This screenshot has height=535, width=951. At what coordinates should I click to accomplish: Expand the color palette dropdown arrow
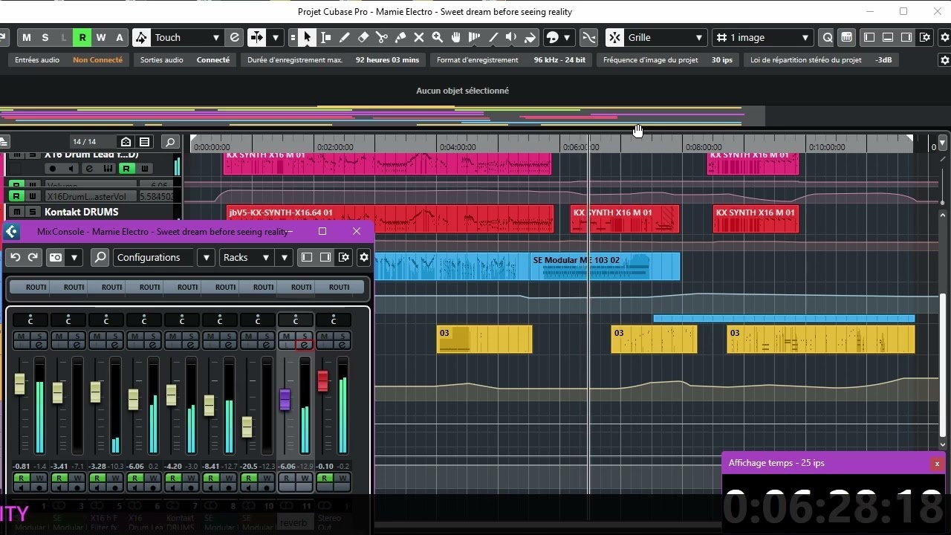point(567,37)
